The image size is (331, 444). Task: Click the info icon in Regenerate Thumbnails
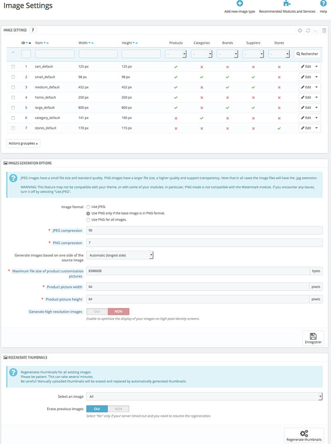tap(13, 372)
